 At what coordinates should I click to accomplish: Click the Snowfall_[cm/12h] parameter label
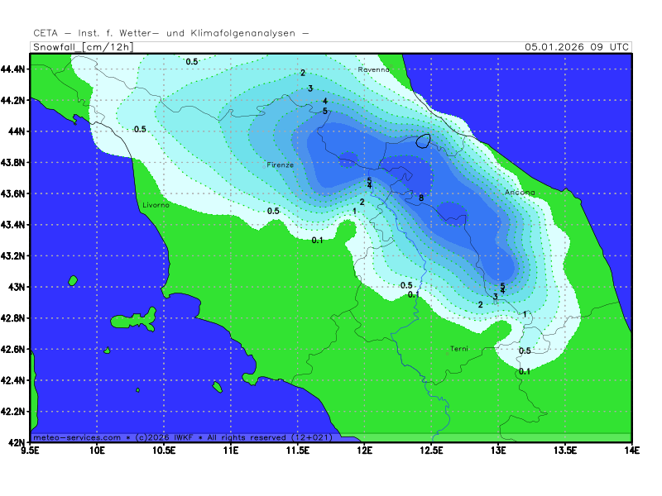[x=82, y=47]
